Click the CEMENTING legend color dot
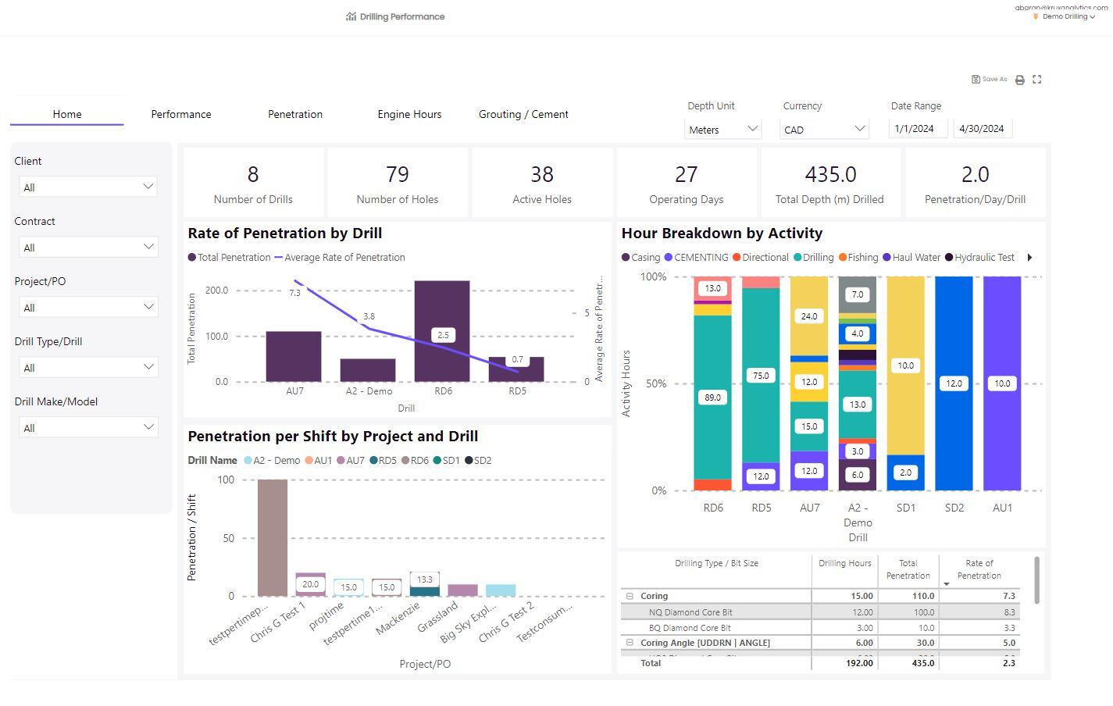This screenshot has width=1113, height=706. click(667, 257)
